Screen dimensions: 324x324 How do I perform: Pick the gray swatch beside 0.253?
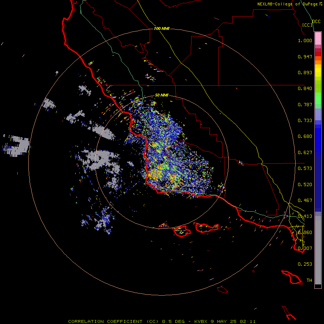coord(318,251)
